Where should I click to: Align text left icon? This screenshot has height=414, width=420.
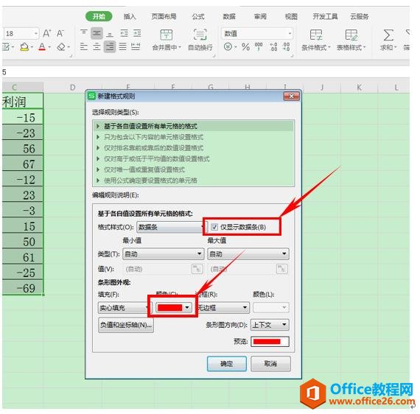pyautogui.click(x=83, y=47)
